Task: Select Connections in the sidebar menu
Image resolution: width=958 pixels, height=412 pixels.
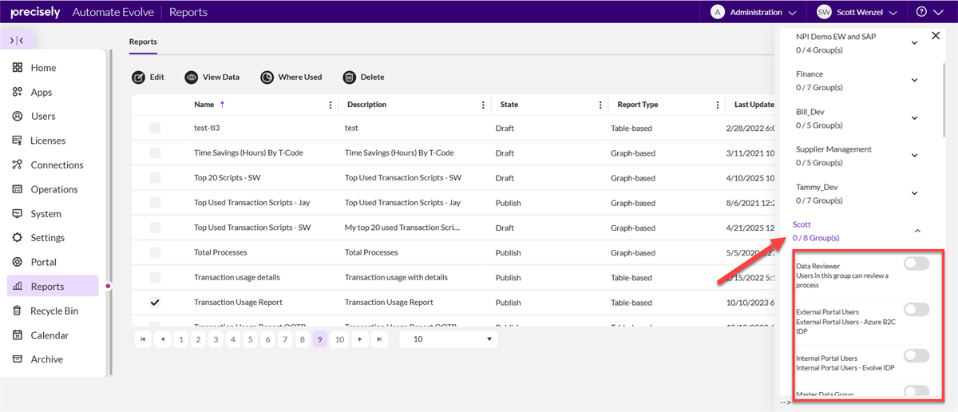Action: [x=57, y=165]
